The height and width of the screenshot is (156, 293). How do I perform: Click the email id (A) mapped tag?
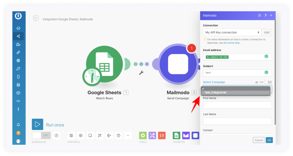pyautogui.click(x=217, y=57)
